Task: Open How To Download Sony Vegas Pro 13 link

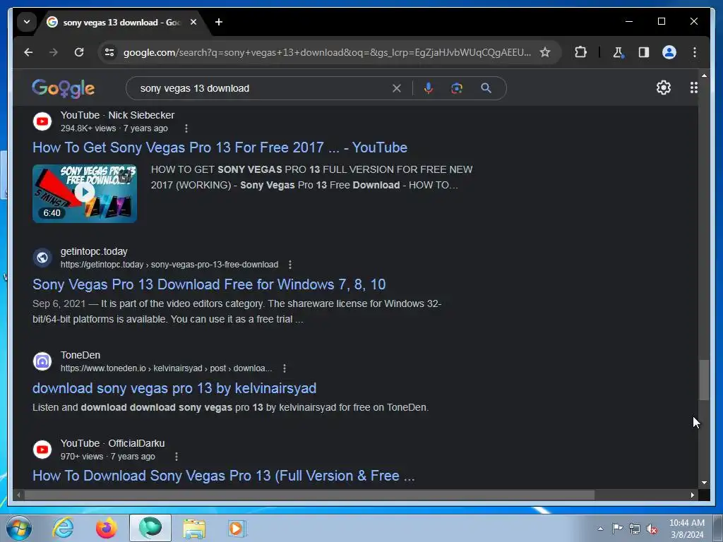Action: [224, 476]
